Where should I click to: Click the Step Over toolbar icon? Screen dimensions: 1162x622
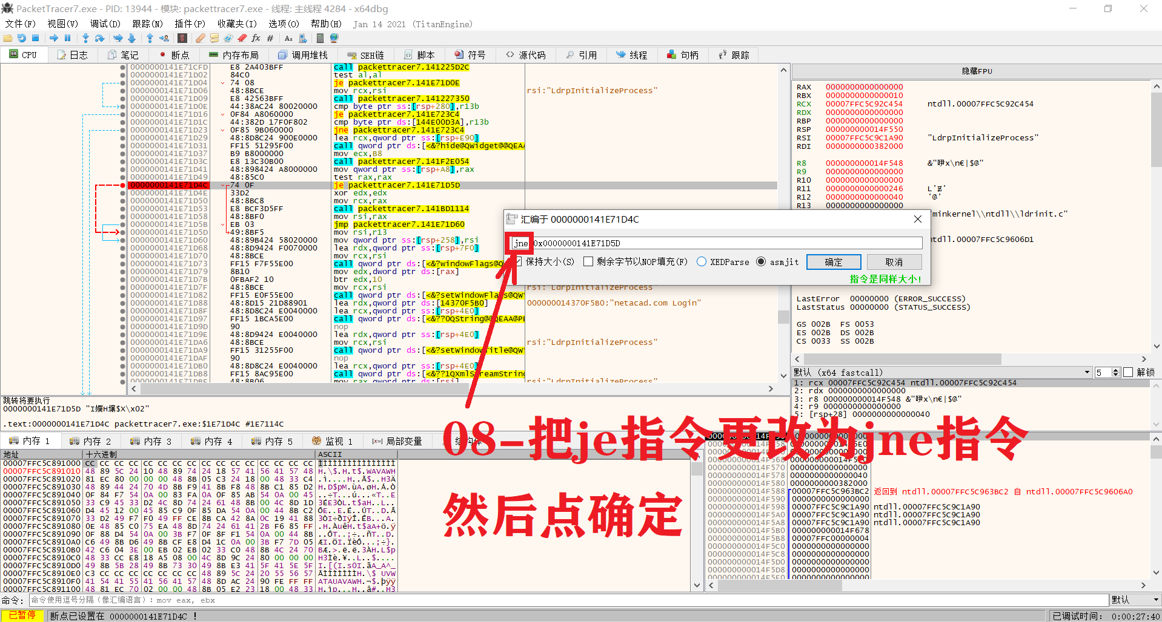100,38
